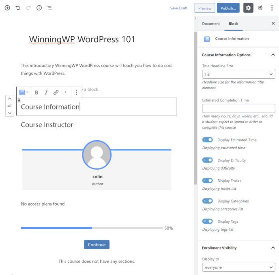Click Save Draft
The image size is (279, 275).
179,8
